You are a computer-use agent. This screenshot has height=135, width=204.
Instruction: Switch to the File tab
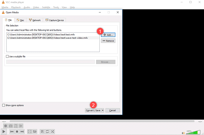[x=8, y=20]
